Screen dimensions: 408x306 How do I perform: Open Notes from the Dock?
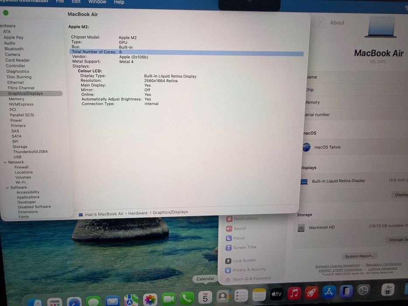[x=259, y=295]
